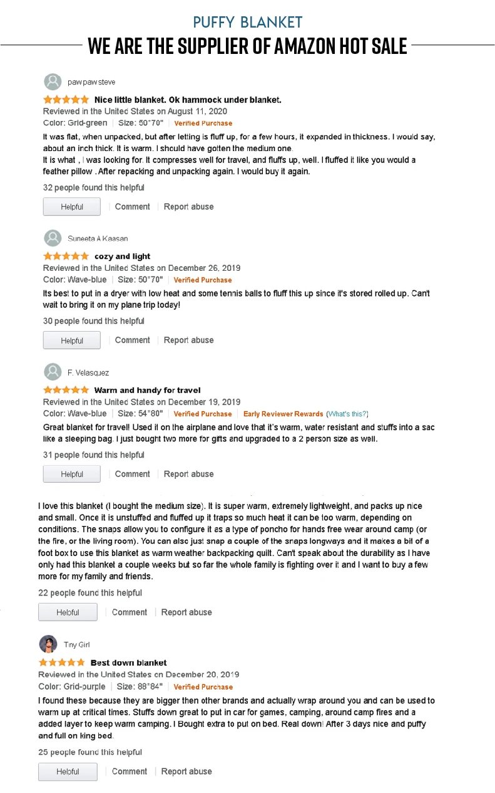Viewport: 495px width, 793px height.
Task: Click F. Velasquez's profile avatar icon
Action: [53, 372]
